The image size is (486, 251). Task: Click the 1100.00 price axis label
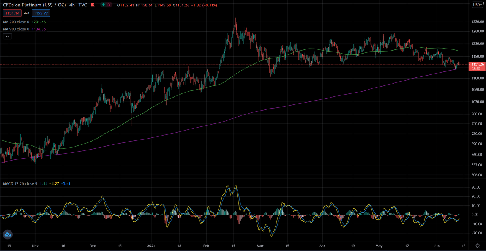coord(478,78)
